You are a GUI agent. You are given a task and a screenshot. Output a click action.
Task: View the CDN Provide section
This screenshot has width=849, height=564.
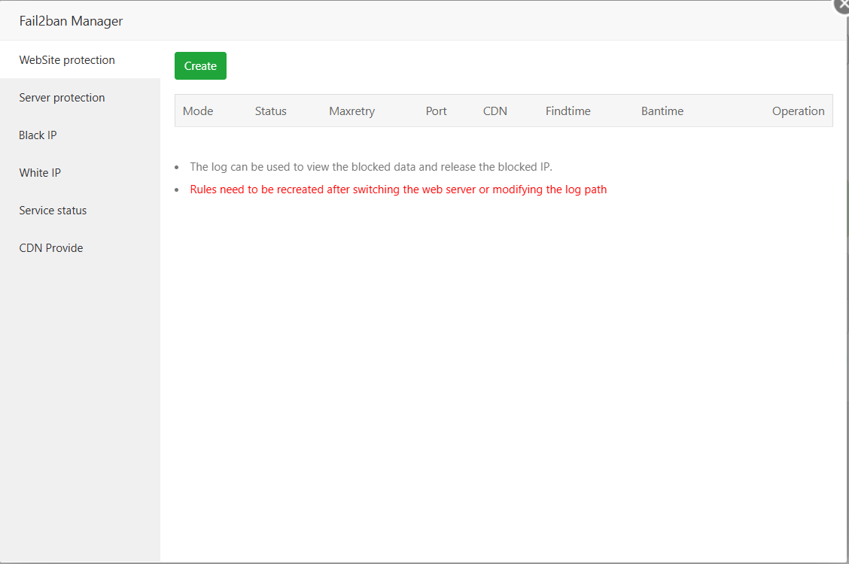[50, 247]
